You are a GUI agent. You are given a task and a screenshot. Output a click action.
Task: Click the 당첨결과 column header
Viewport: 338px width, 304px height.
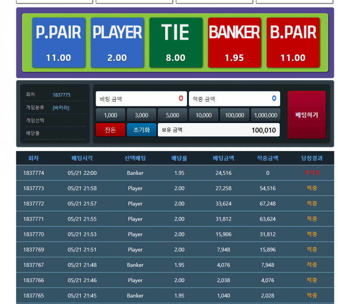coord(312,158)
